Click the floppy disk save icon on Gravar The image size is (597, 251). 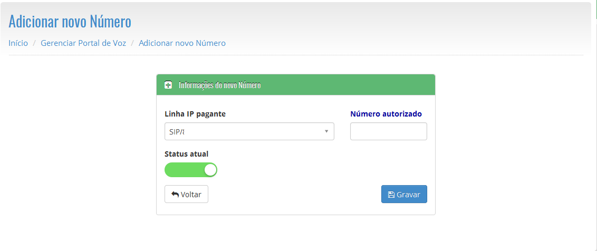(x=391, y=195)
